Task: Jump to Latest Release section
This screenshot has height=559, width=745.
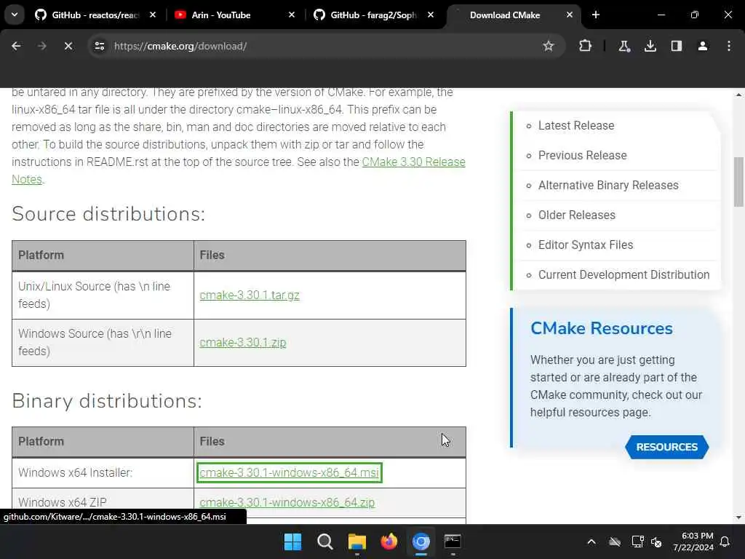Action: [576, 126]
